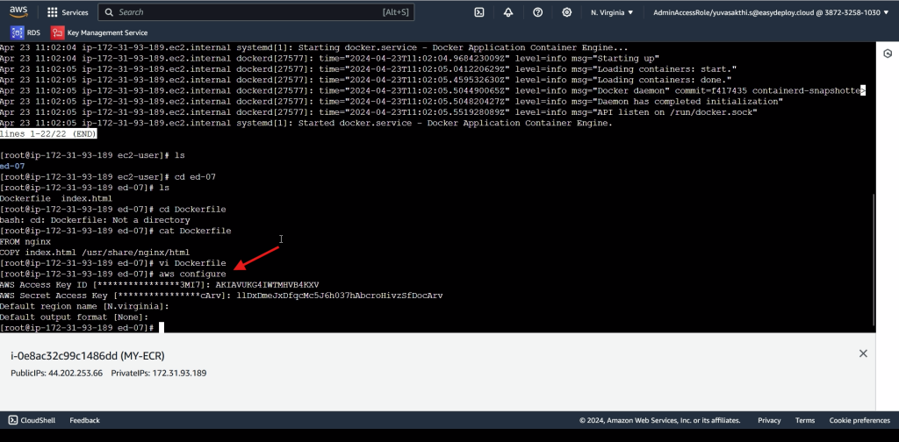
Task: Open the Privacy link
Action: 769,421
